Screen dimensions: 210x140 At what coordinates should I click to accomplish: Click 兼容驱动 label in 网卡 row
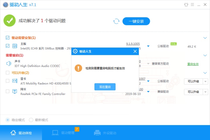(163, 92)
